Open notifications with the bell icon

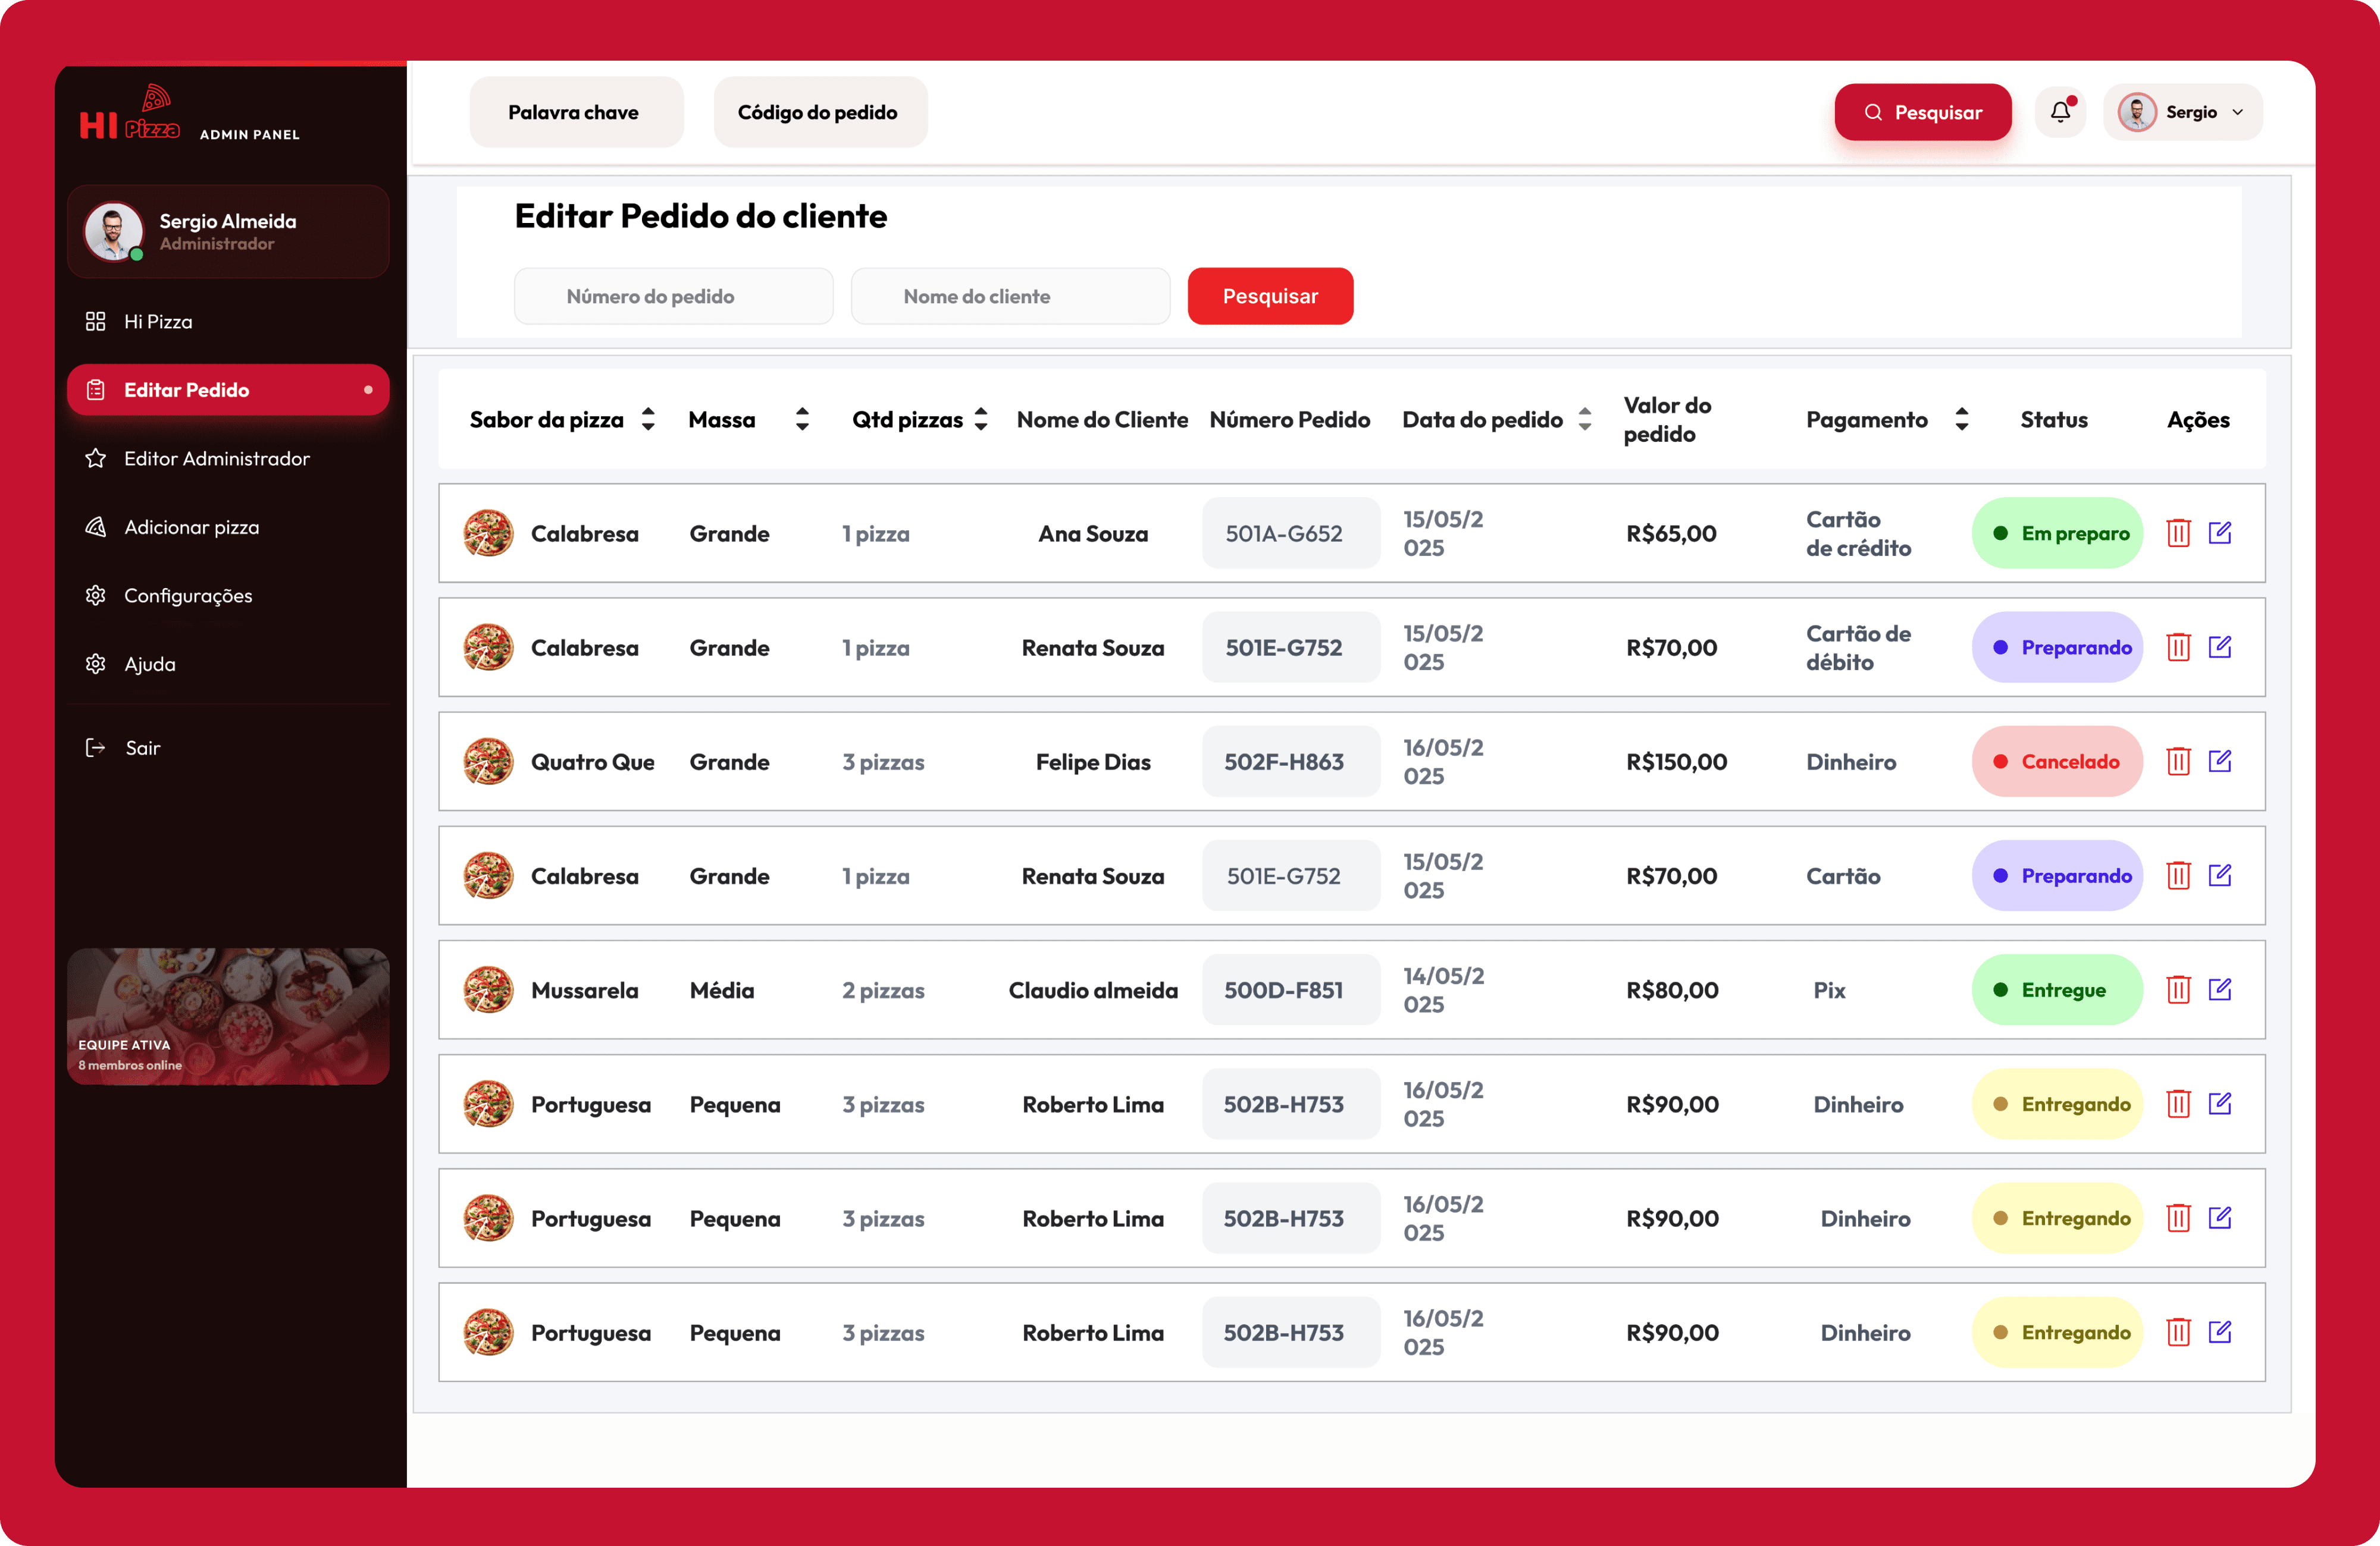2060,112
